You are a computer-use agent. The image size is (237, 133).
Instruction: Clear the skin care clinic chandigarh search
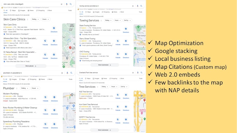(x=62, y=4)
